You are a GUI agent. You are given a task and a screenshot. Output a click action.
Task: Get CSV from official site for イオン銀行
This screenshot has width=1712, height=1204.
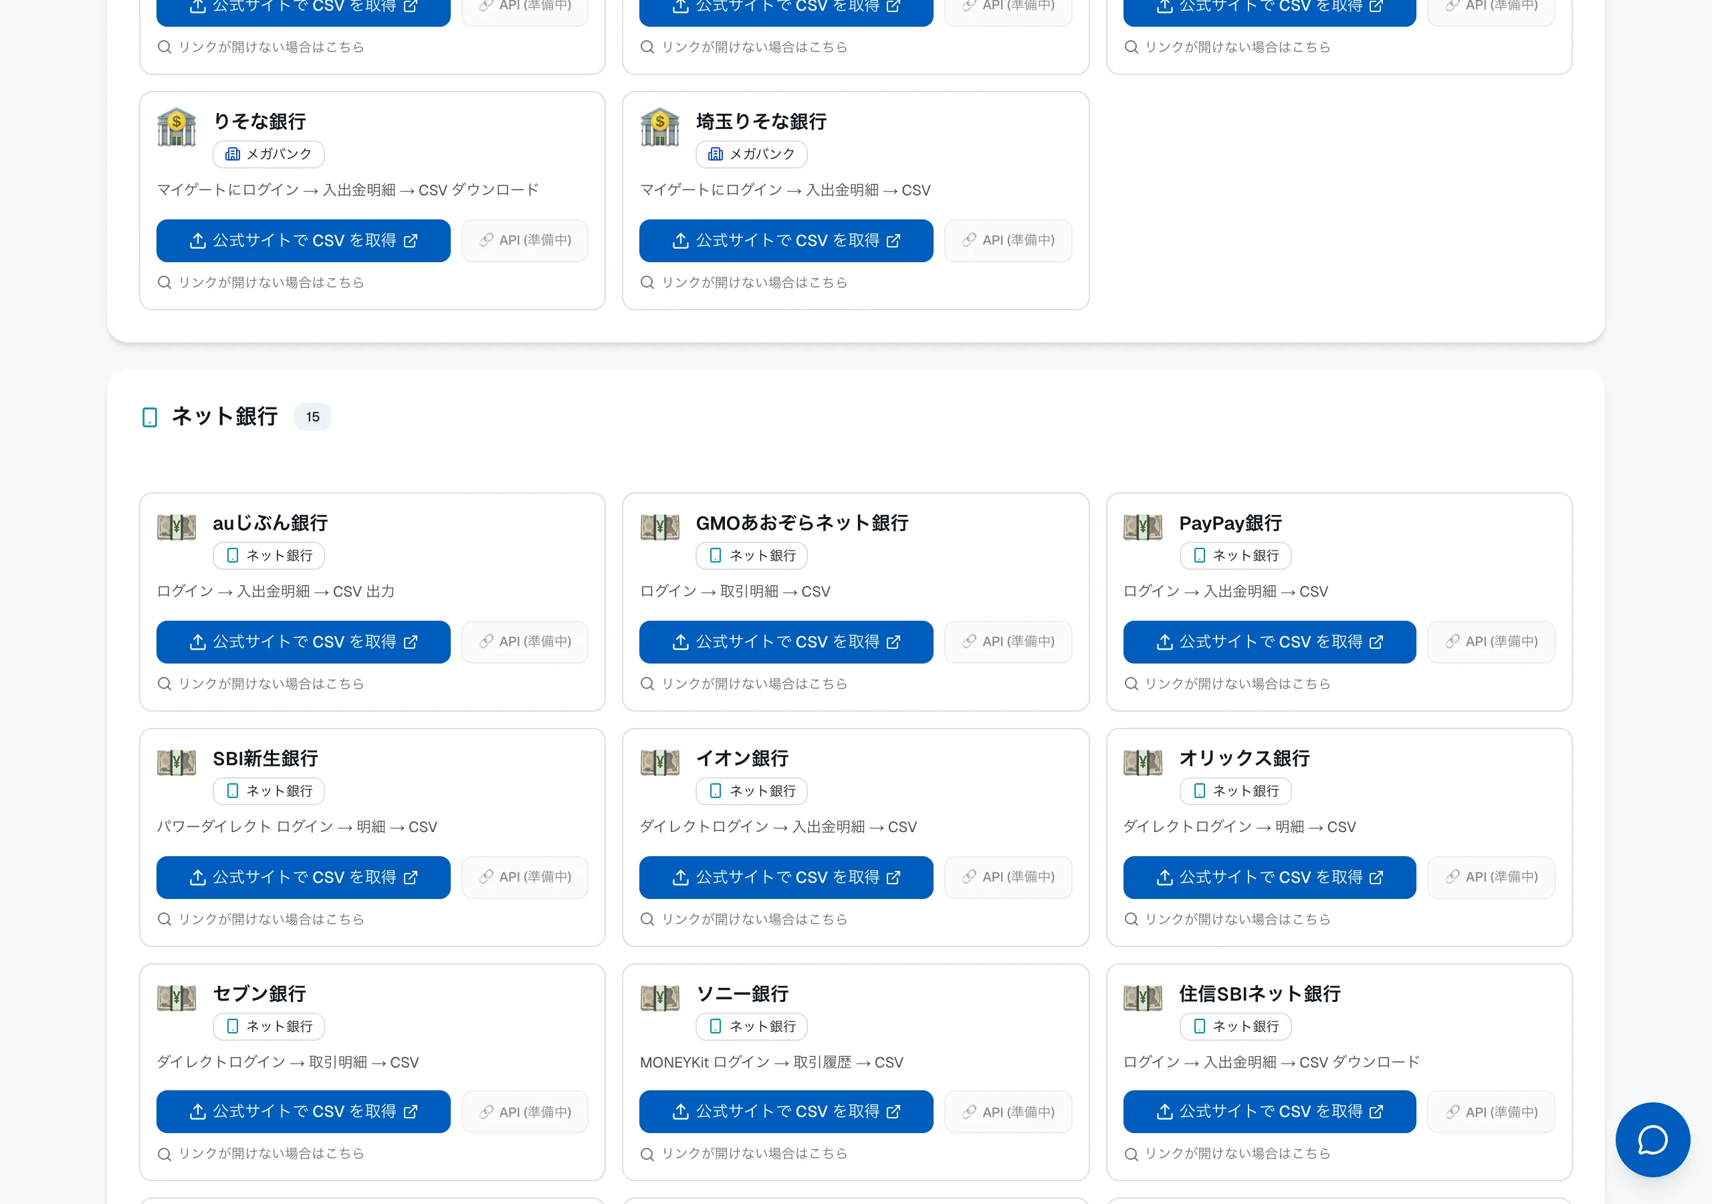(786, 878)
